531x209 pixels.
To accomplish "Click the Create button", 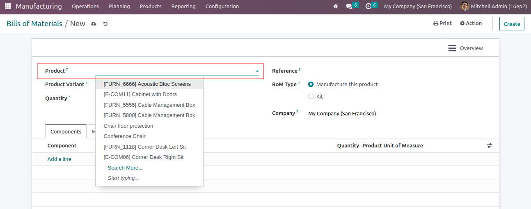I will pyautogui.click(x=512, y=24).
